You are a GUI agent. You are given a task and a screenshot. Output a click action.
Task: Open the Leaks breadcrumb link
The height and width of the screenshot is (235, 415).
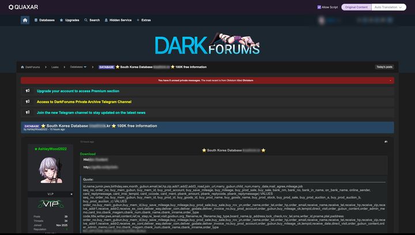[x=55, y=67]
